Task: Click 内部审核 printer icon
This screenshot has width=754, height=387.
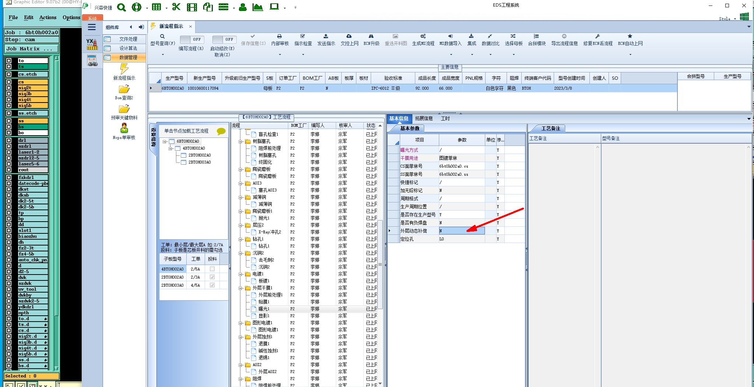Action: [279, 36]
